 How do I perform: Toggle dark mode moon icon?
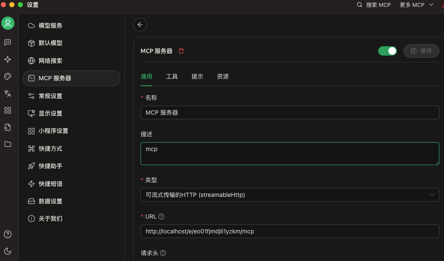point(8,251)
